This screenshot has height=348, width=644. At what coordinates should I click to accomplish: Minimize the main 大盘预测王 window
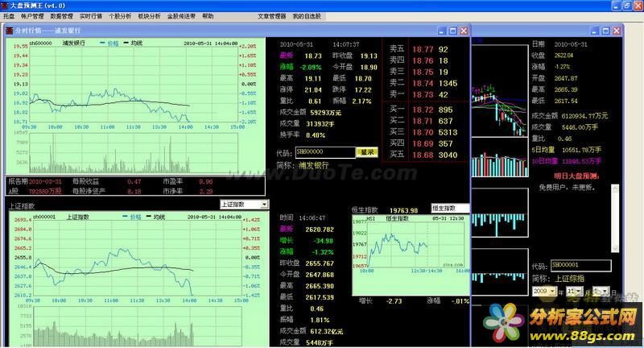click(x=616, y=6)
